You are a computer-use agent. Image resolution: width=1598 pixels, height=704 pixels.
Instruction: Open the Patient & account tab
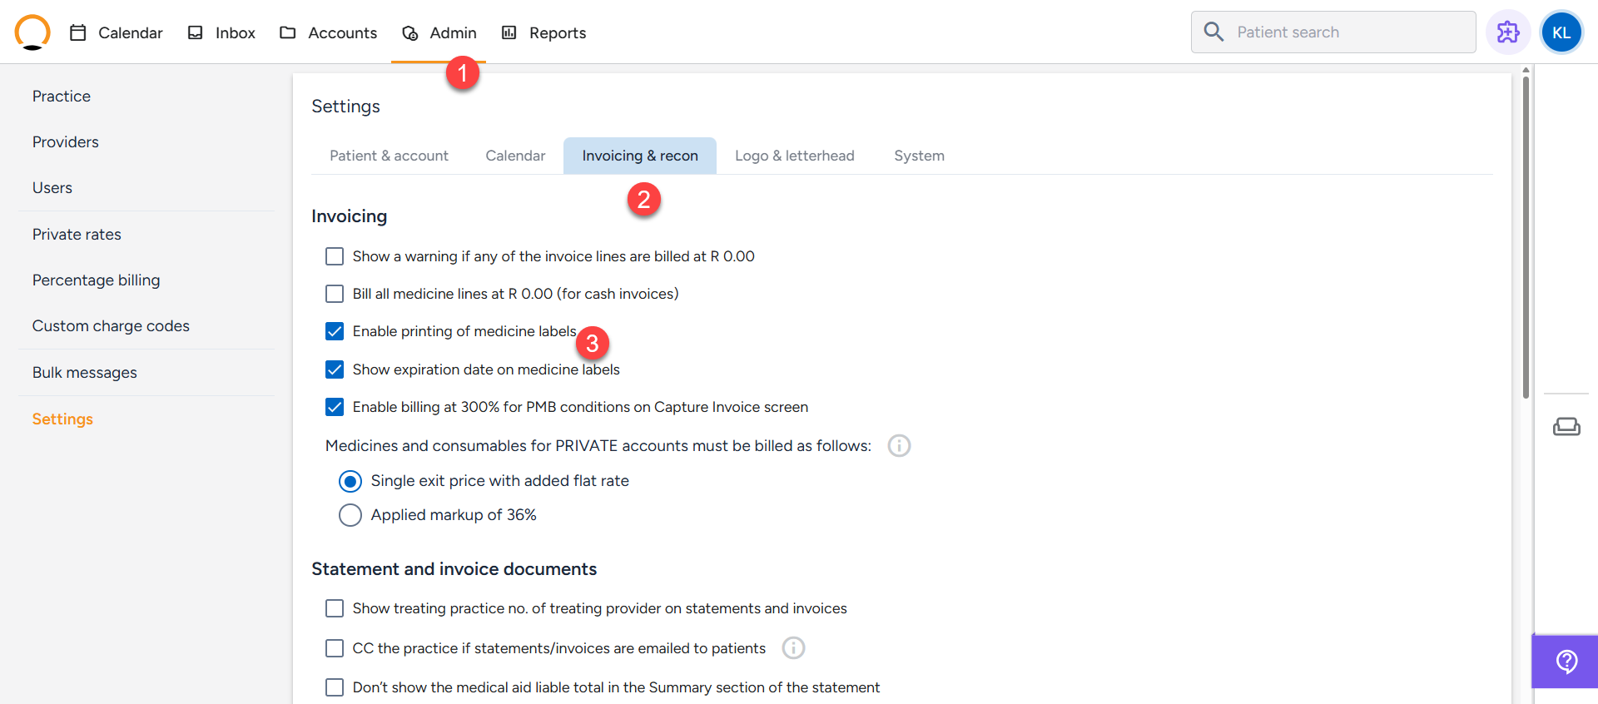[x=389, y=156]
